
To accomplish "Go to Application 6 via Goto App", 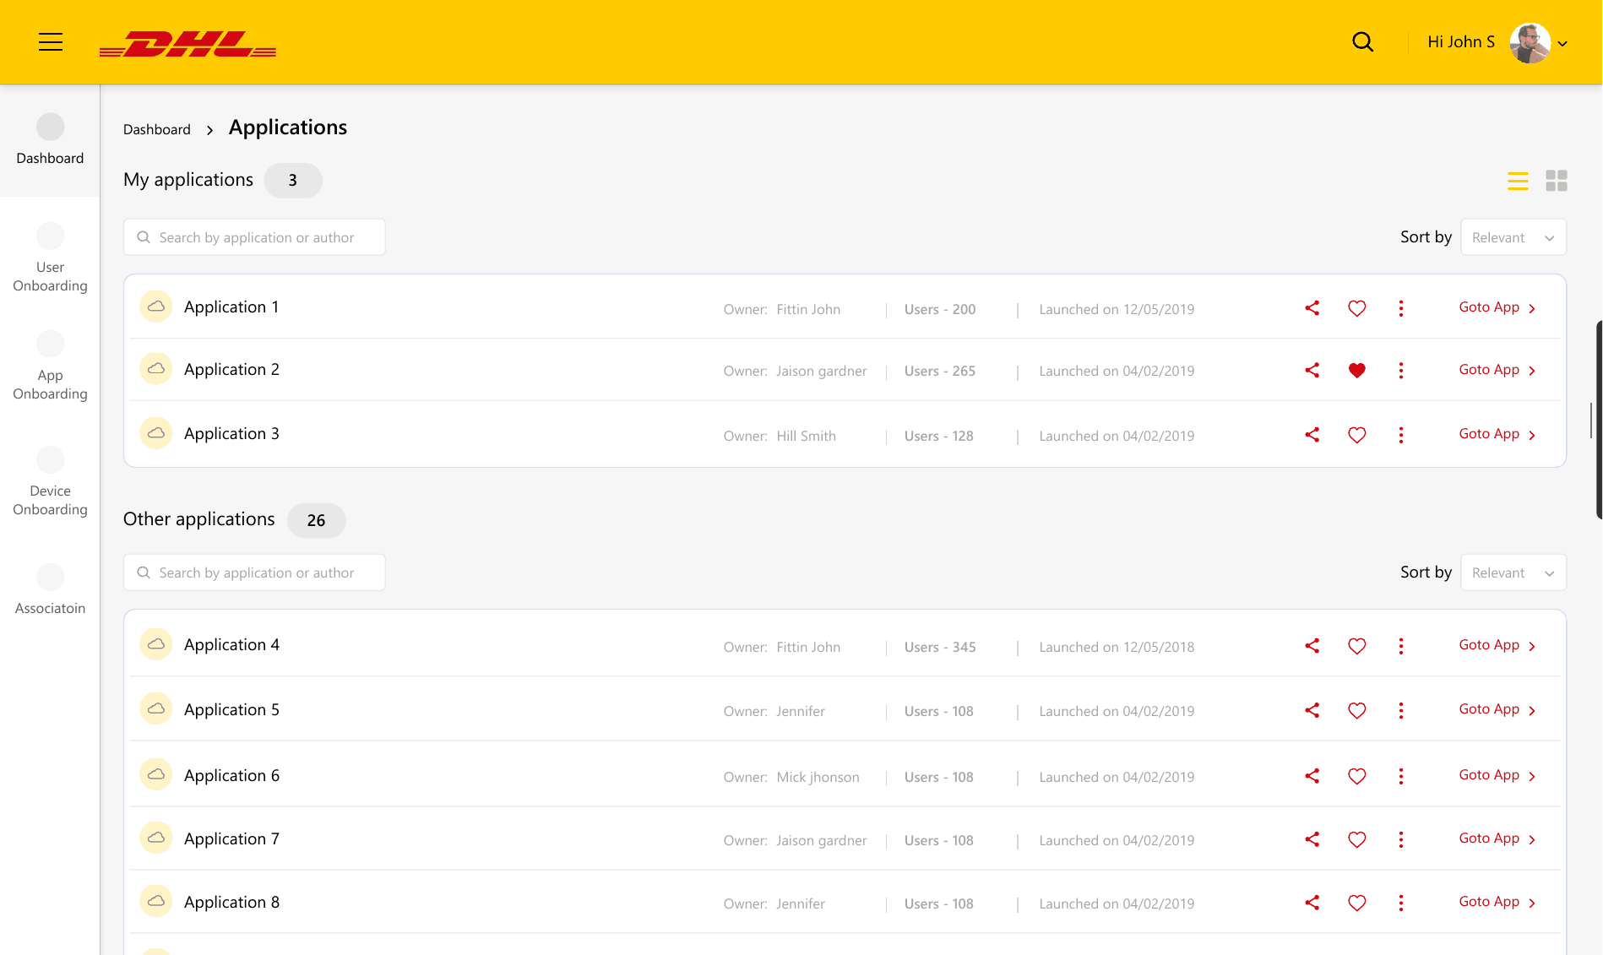I will click(1497, 775).
